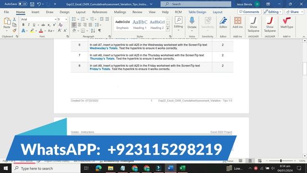Switch to Web Layout view in status bar

(260, 161)
